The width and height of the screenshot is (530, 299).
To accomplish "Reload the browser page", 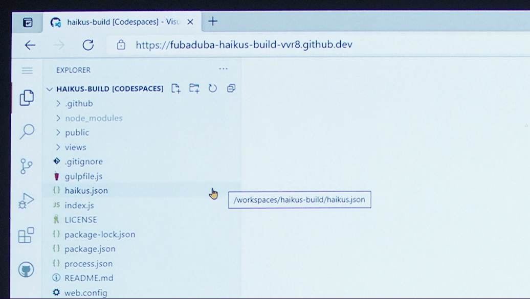I will 88,45.
